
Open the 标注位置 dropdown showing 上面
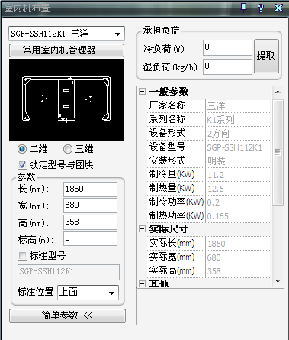(x=88, y=293)
